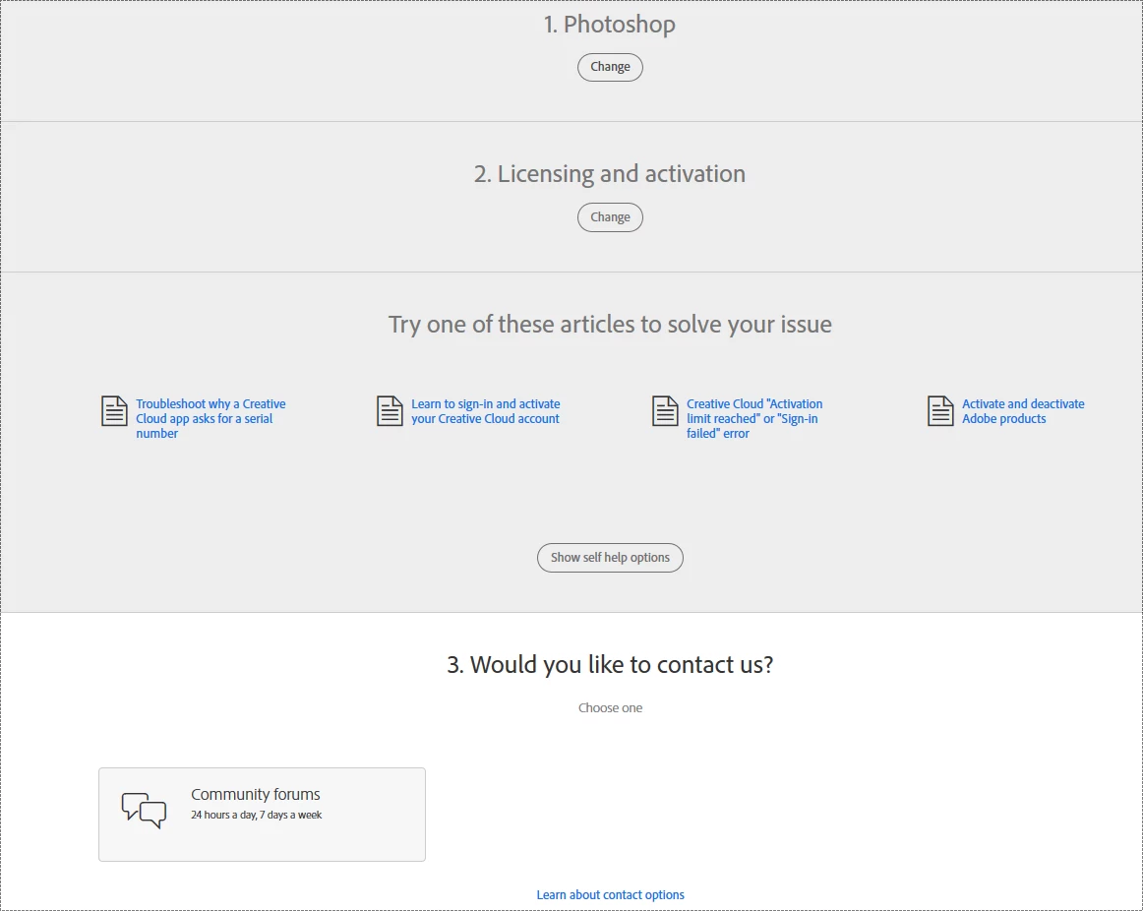Open Troubleshoot serial number article link
1143x911 pixels.
[x=211, y=418]
